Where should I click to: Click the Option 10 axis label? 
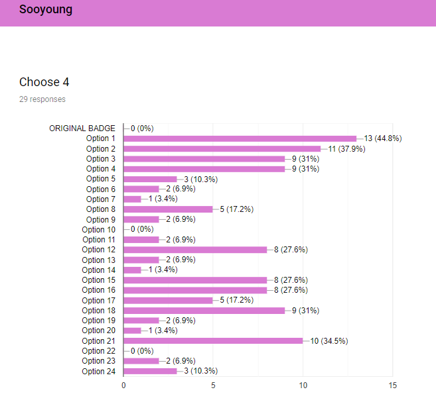click(98, 230)
